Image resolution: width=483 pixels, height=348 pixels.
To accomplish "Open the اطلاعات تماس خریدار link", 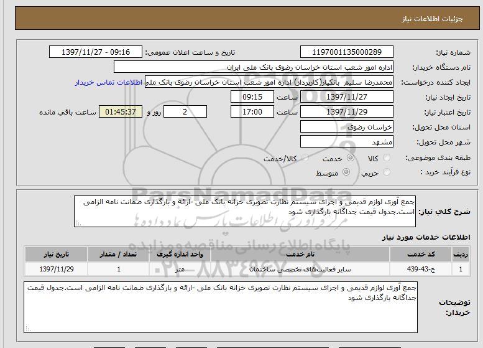I will pyautogui.click(x=108, y=82).
